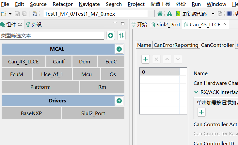Viewport: 238px width, 145px height.
Task: Click the warning triangle icon in toolbar
Action: click(x=169, y=14)
